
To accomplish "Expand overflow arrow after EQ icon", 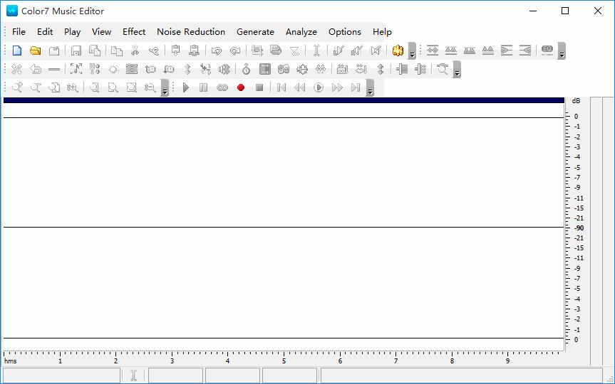I will pyautogui.click(x=562, y=51).
